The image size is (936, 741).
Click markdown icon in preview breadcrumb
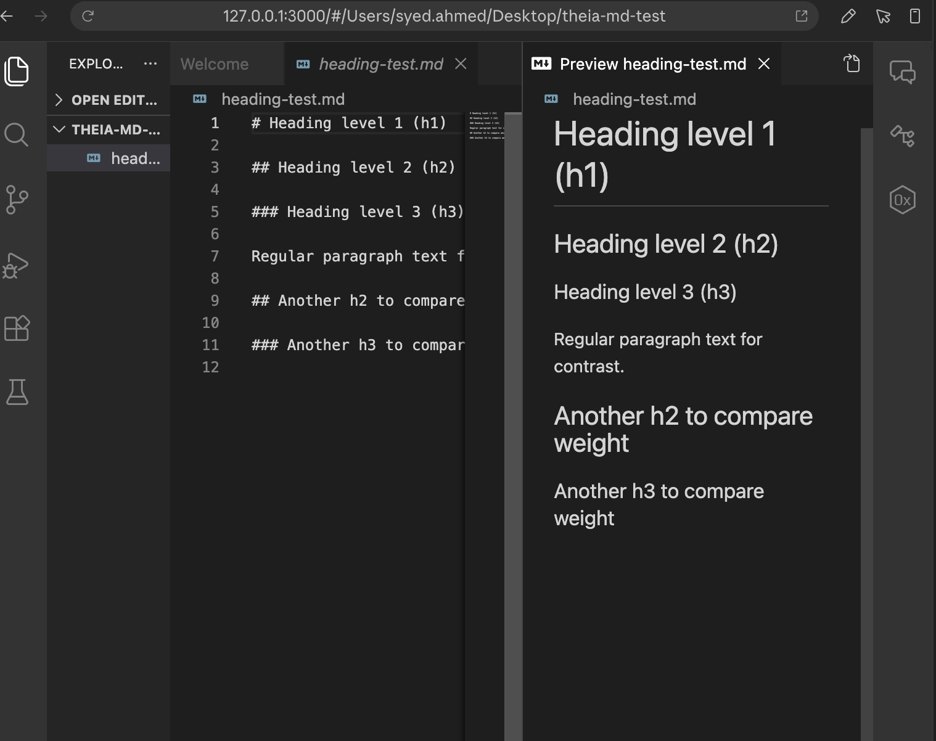(551, 99)
